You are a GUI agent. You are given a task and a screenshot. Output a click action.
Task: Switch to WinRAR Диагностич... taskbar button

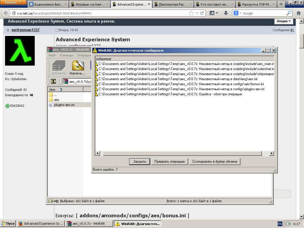tap(137, 224)
